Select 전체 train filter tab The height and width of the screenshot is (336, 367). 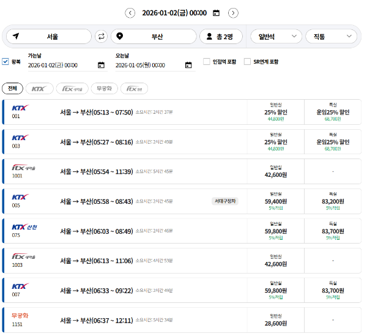pos(12,89)
